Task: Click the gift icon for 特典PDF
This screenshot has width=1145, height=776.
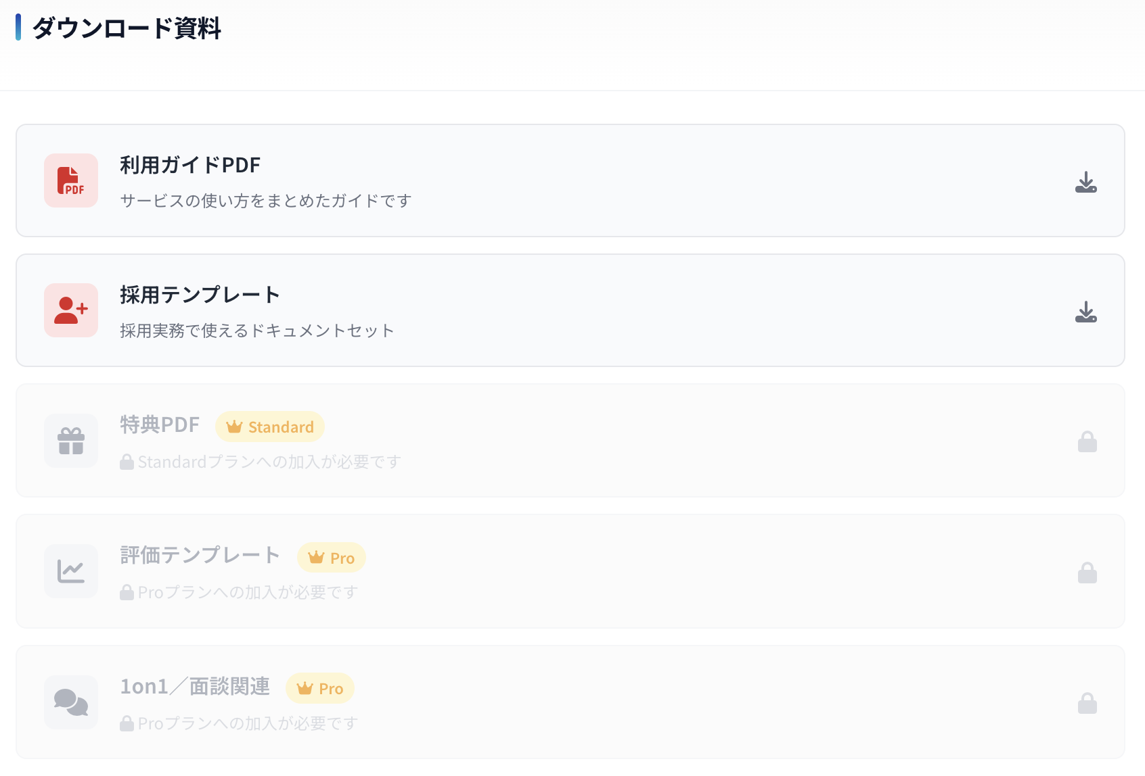Action: click(x=70, y=441)
